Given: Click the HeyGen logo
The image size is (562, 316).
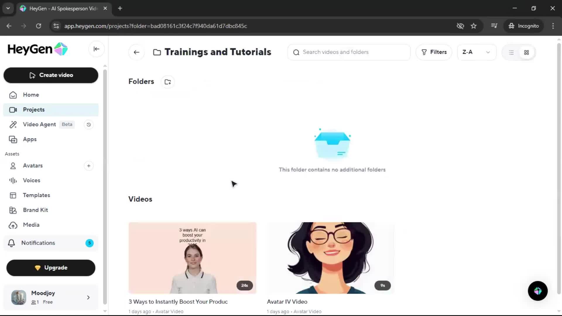Looking at the screenshot, I should point(37,49).
